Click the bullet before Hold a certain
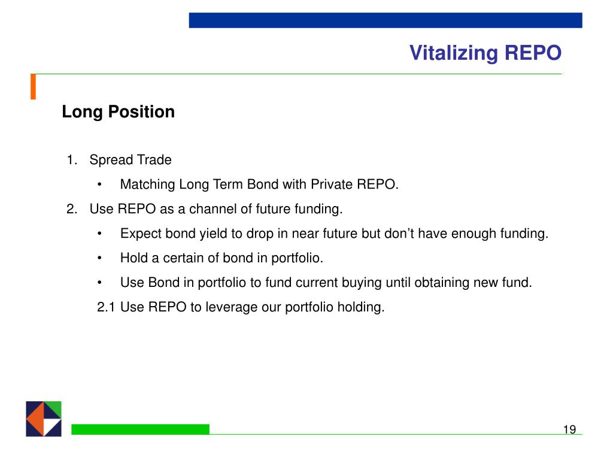The image size is (613, 460). click(100, 258)
